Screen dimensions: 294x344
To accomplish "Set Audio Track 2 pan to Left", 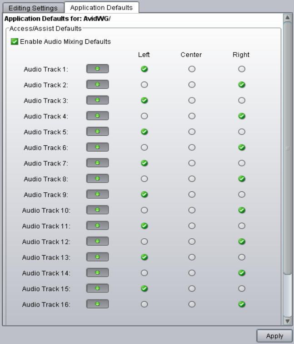I will (x=144, y=85).
